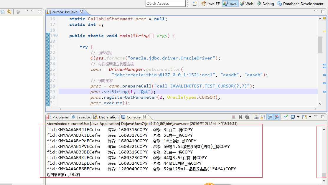Open the Debug perspective
The height and width of the screenshot is (185, 328).
(266, 4)
